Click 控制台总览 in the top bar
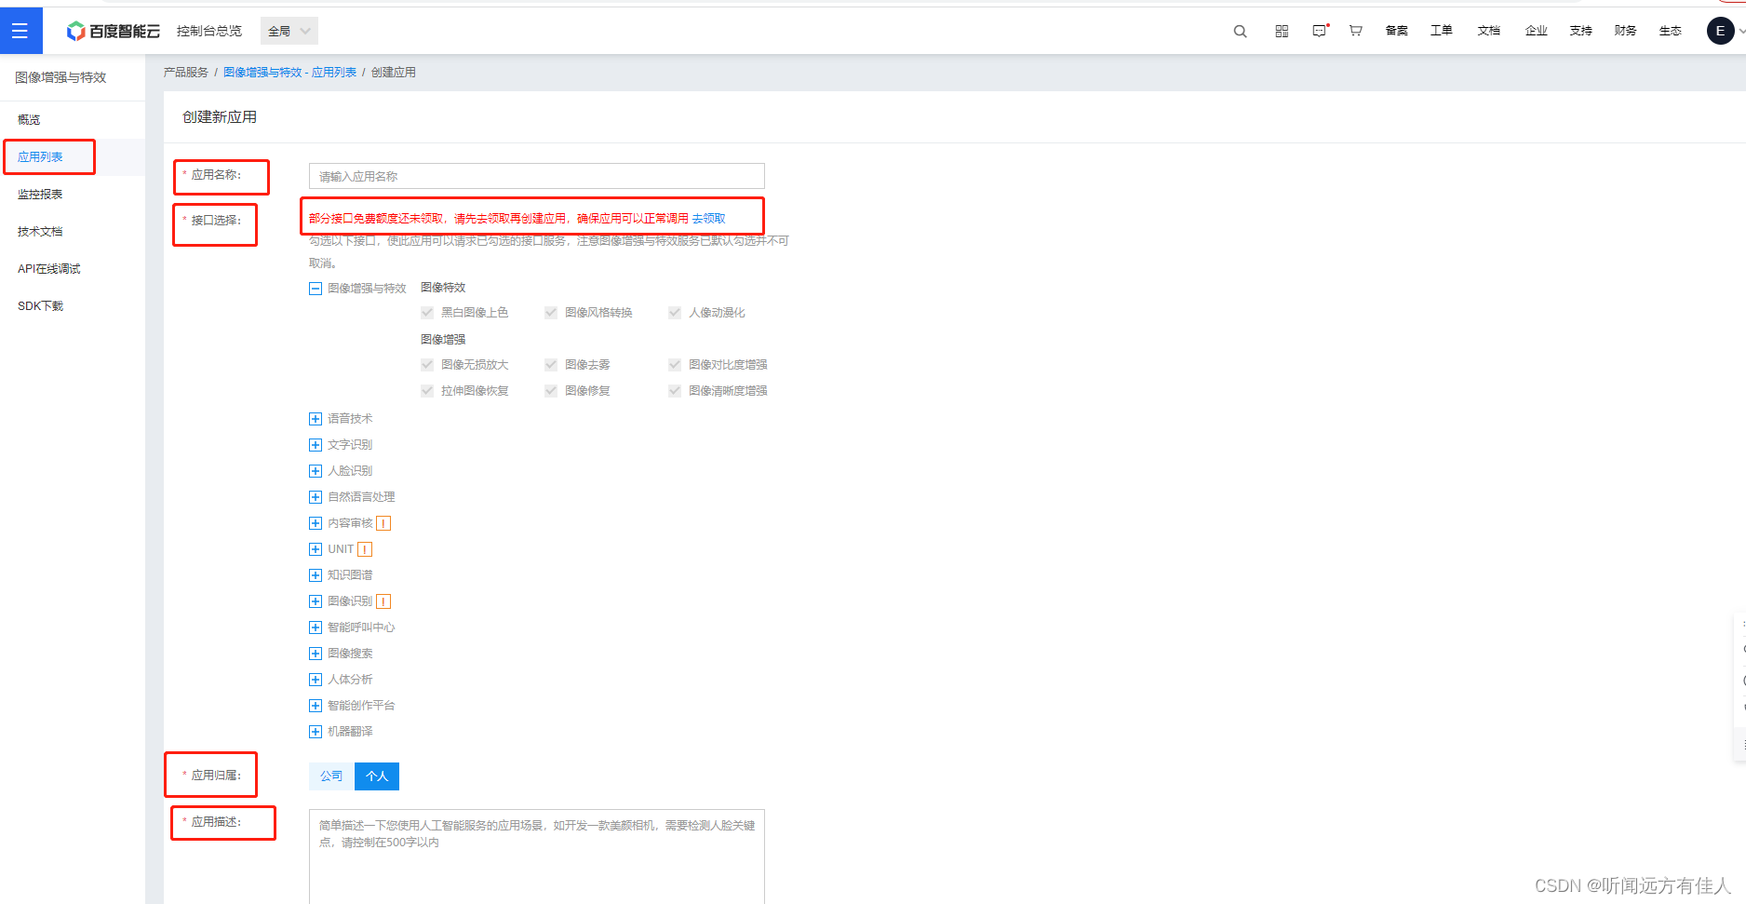 (x=209, y=31)
